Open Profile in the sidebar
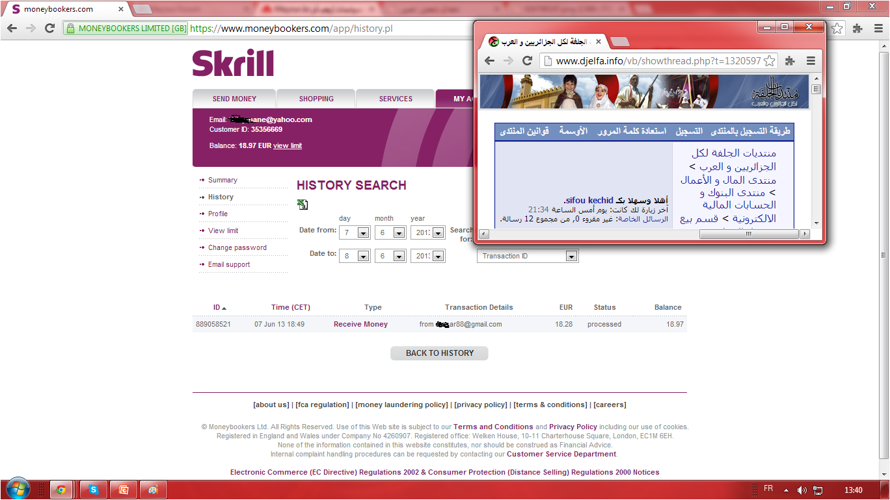Viewport: 890px width, 500px height. tap(218, 214)
